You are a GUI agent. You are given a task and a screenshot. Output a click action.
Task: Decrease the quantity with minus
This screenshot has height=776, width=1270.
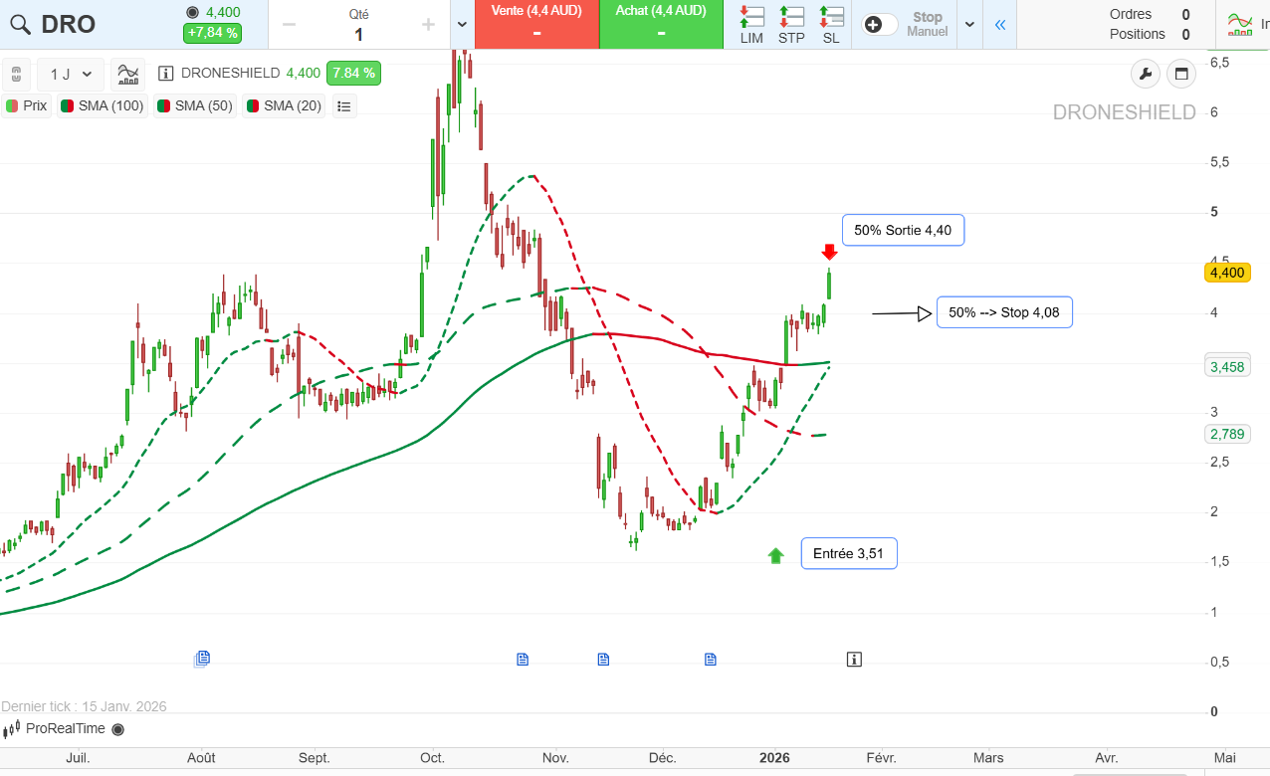290,25
